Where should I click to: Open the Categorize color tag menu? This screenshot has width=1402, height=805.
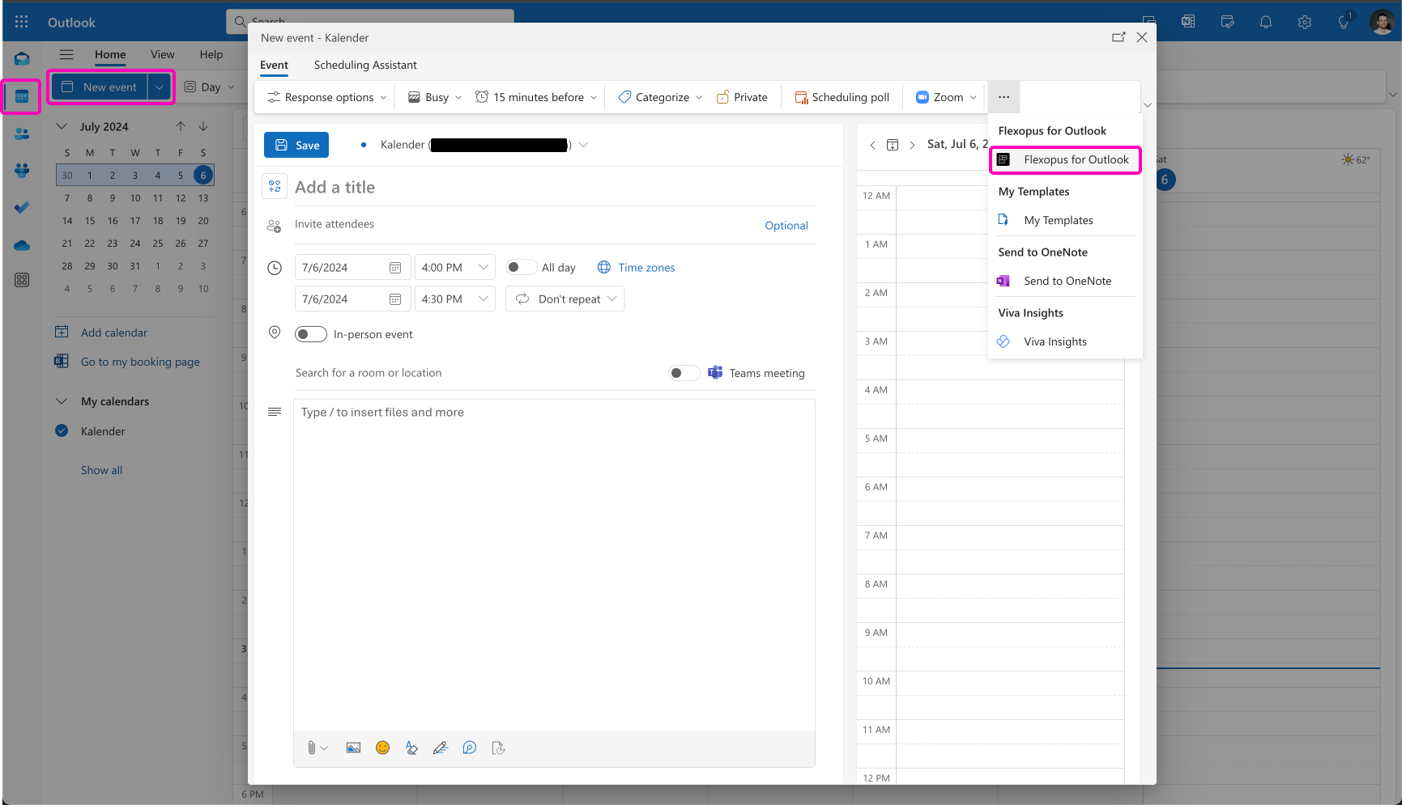click(x=660, y=97)
